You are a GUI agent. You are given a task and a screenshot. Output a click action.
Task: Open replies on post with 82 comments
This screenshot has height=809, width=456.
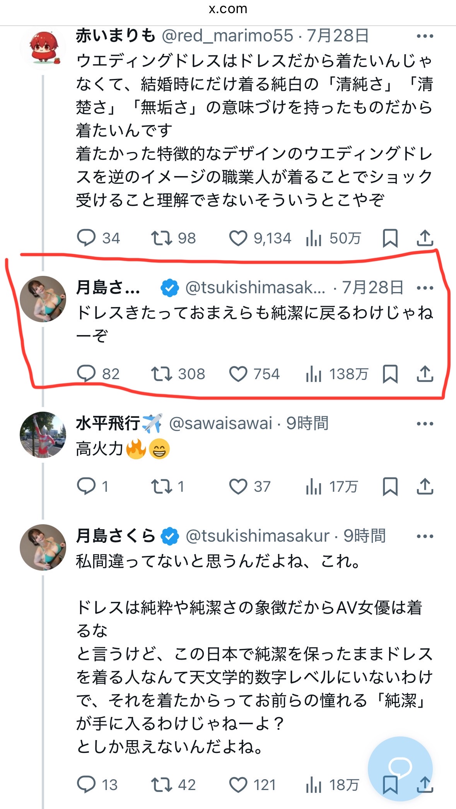(86, 374)
